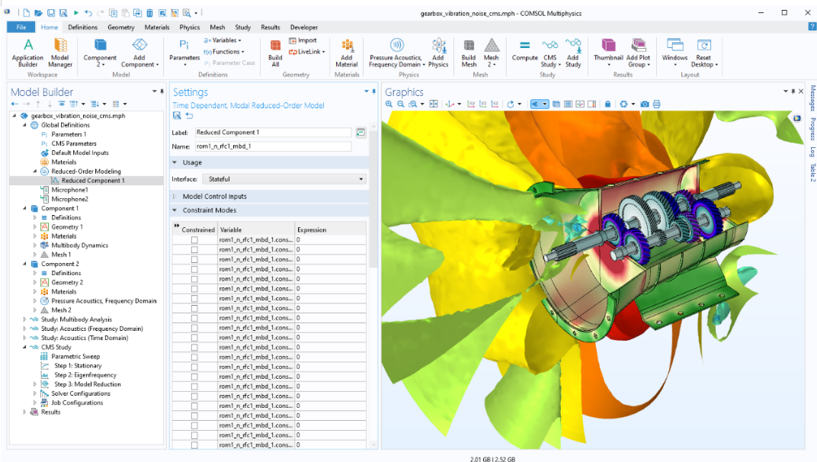Click the reset arrow icon under the Settings title
This screenshot has height=462, width=817.
pyautogui.click(x=189, y=116)
